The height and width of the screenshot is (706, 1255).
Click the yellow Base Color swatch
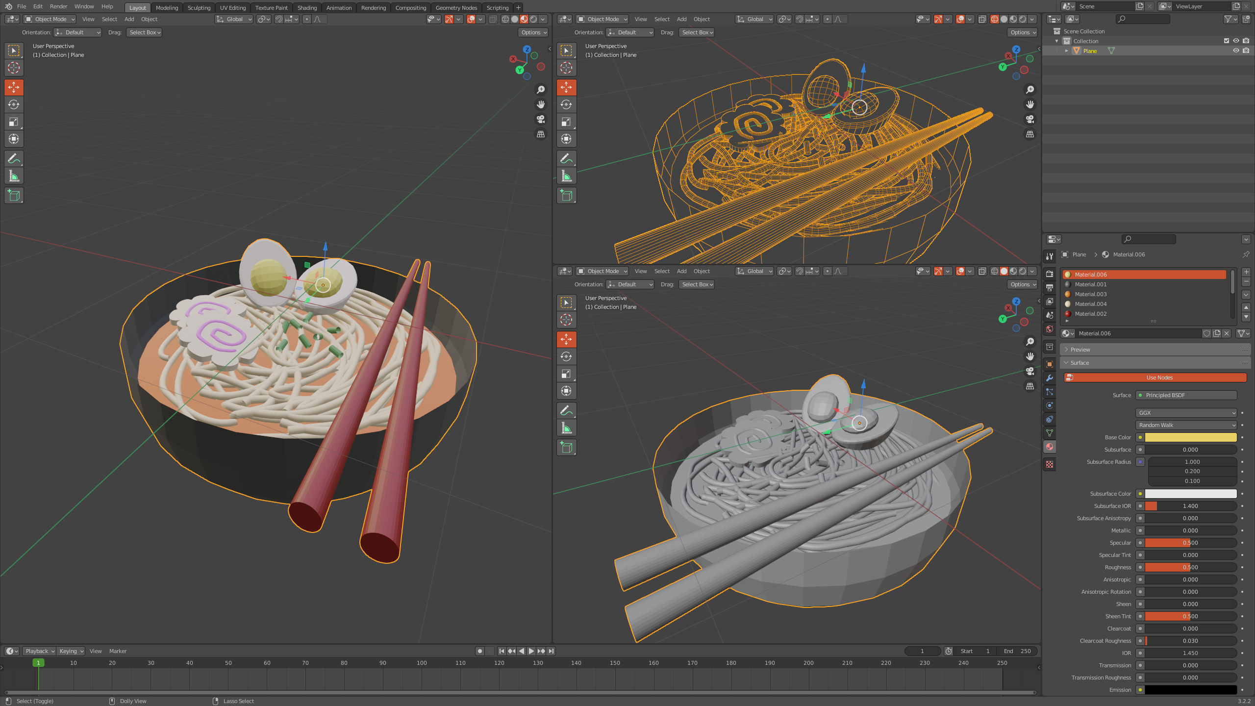tap(1191, 437)
